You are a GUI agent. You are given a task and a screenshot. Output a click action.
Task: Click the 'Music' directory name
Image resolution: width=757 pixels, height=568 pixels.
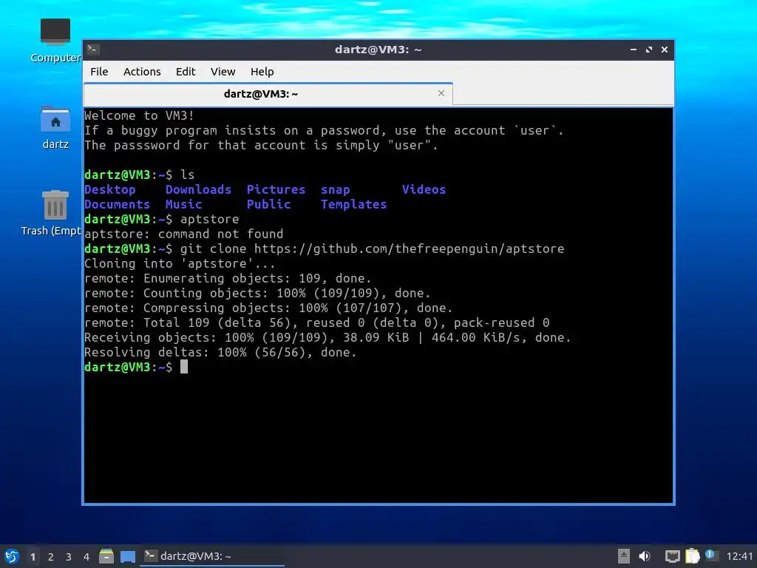[x=183, y=204]
